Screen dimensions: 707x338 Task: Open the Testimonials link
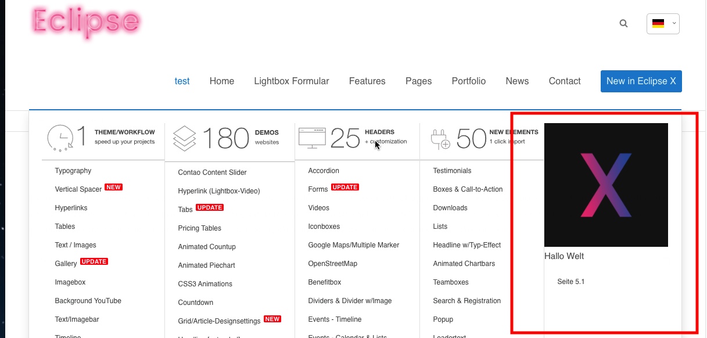453,171
